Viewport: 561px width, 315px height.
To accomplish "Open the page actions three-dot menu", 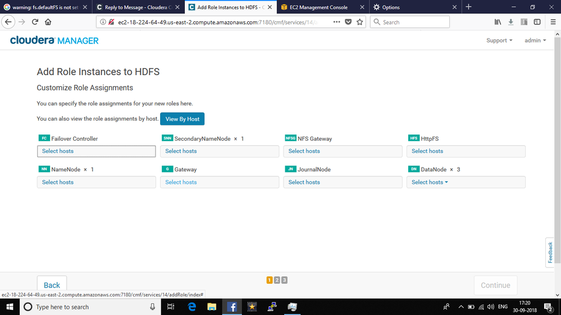I will click(337, 22).
